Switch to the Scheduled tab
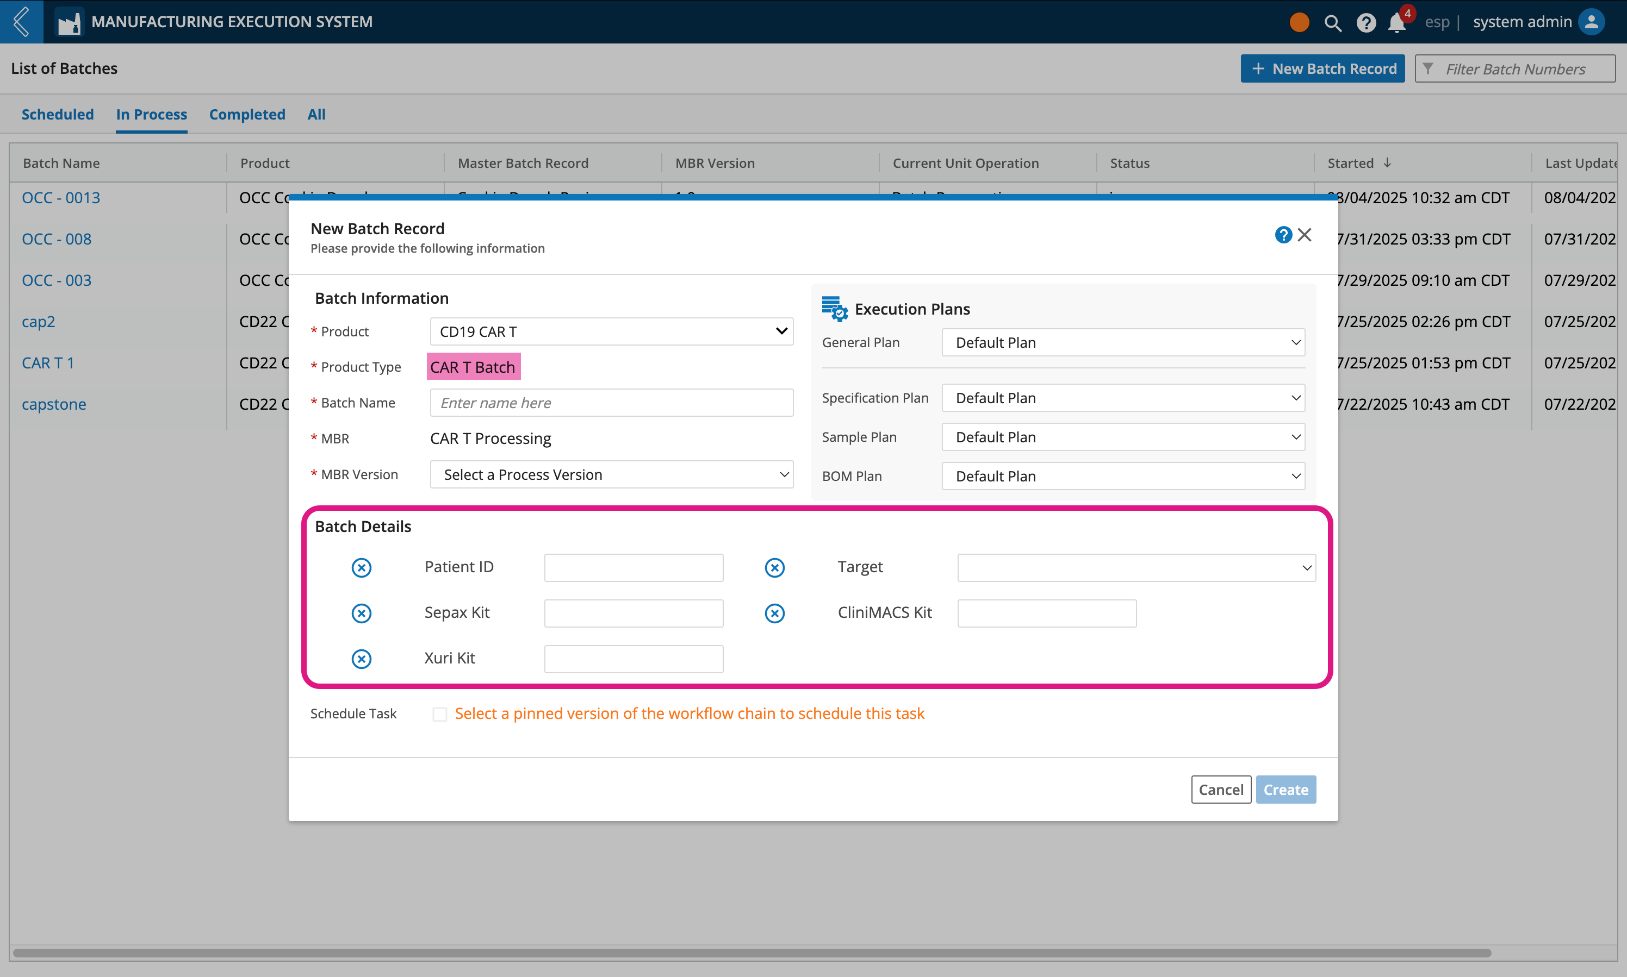 [58, 115]
